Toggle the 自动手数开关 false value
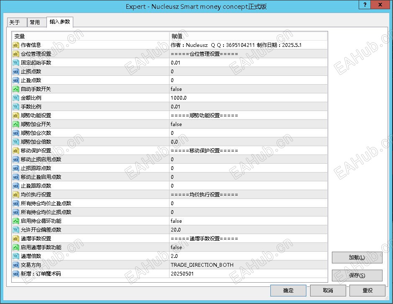The width and height of the screenshot is (393, 304). tap(248, 89)
